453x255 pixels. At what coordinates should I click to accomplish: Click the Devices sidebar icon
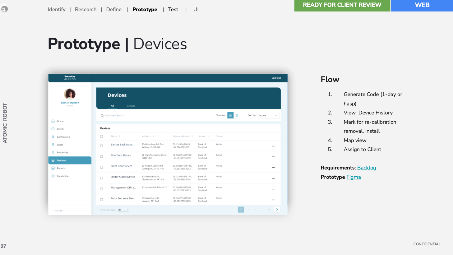(x=53, y=160)
